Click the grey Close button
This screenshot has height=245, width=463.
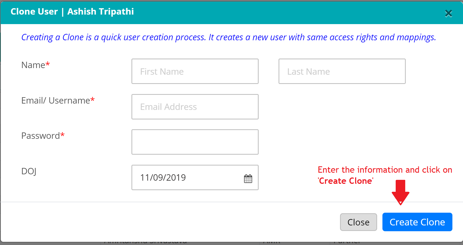(358, 222)
